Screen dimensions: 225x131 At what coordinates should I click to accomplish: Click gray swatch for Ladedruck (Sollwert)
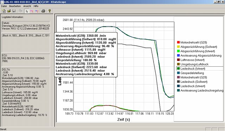[x=178, y=82]
